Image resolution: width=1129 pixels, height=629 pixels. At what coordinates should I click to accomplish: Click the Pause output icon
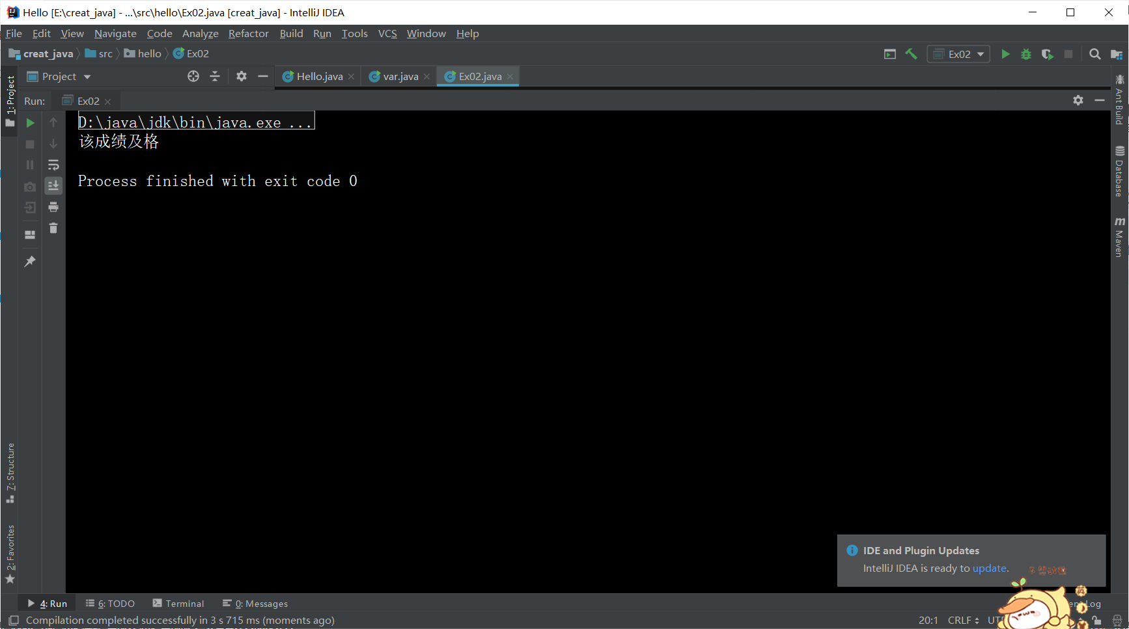(x=30, y=165)
